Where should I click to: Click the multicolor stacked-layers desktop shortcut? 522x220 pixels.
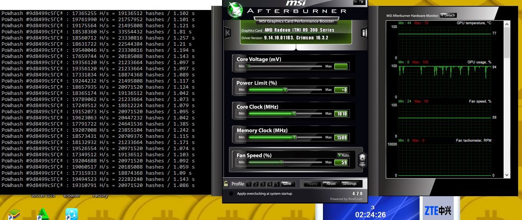(14, 215)
